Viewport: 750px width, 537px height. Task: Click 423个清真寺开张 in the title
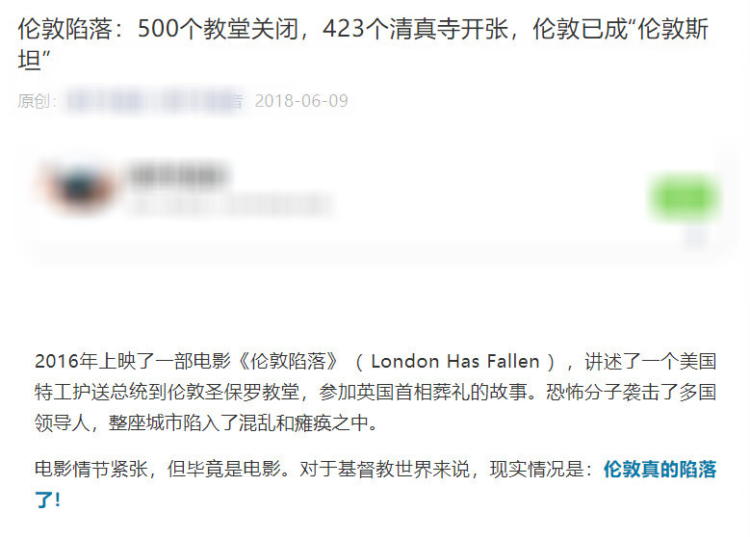(416, 29)
